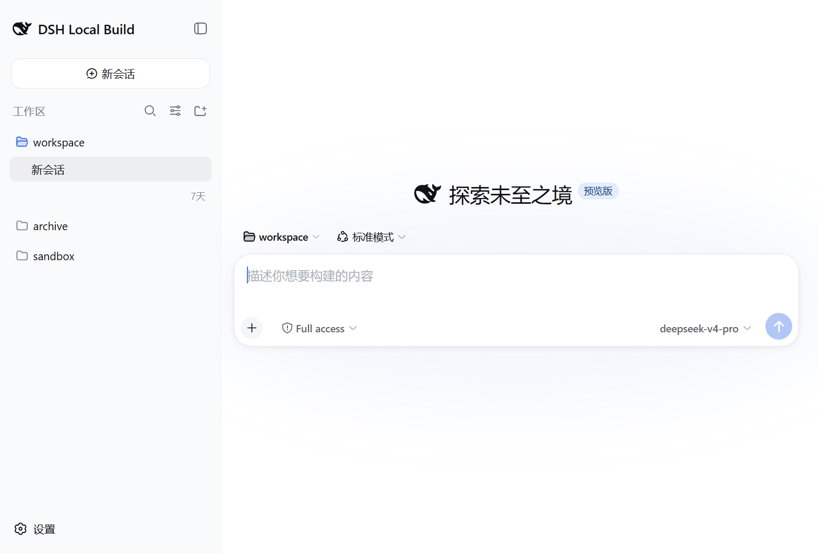
Task: Start a new session with 新会话 button
Action: tap(111, 74)
